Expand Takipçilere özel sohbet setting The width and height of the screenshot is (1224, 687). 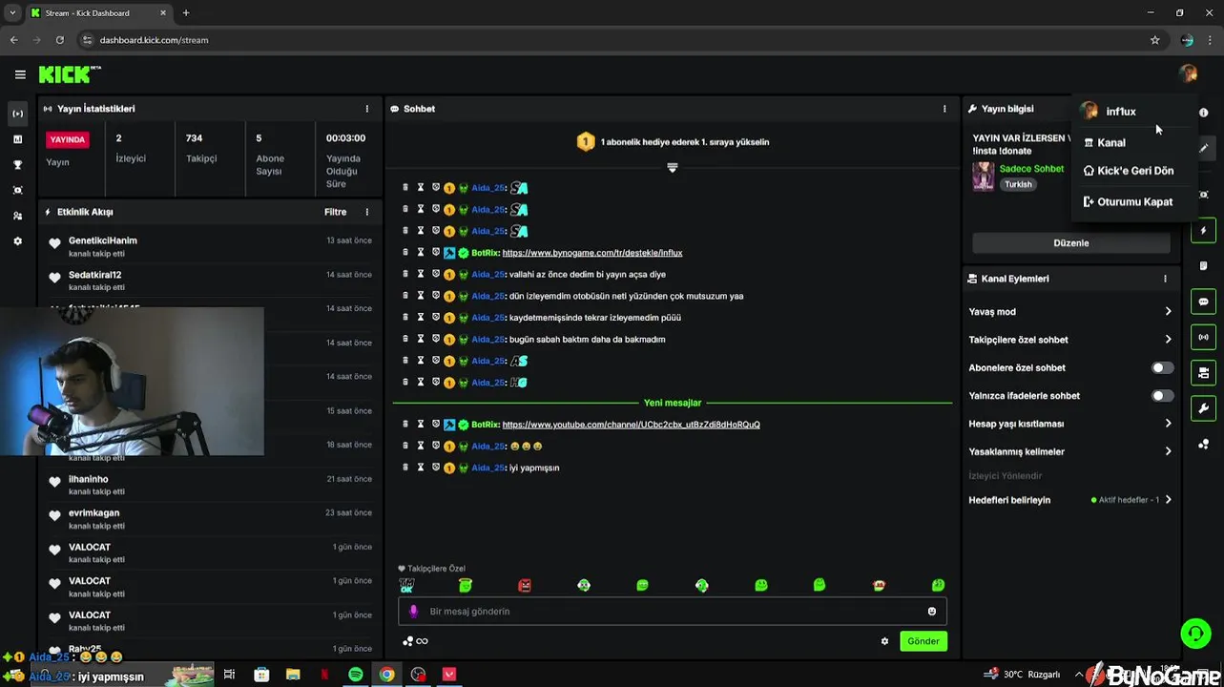(1070, 340)
